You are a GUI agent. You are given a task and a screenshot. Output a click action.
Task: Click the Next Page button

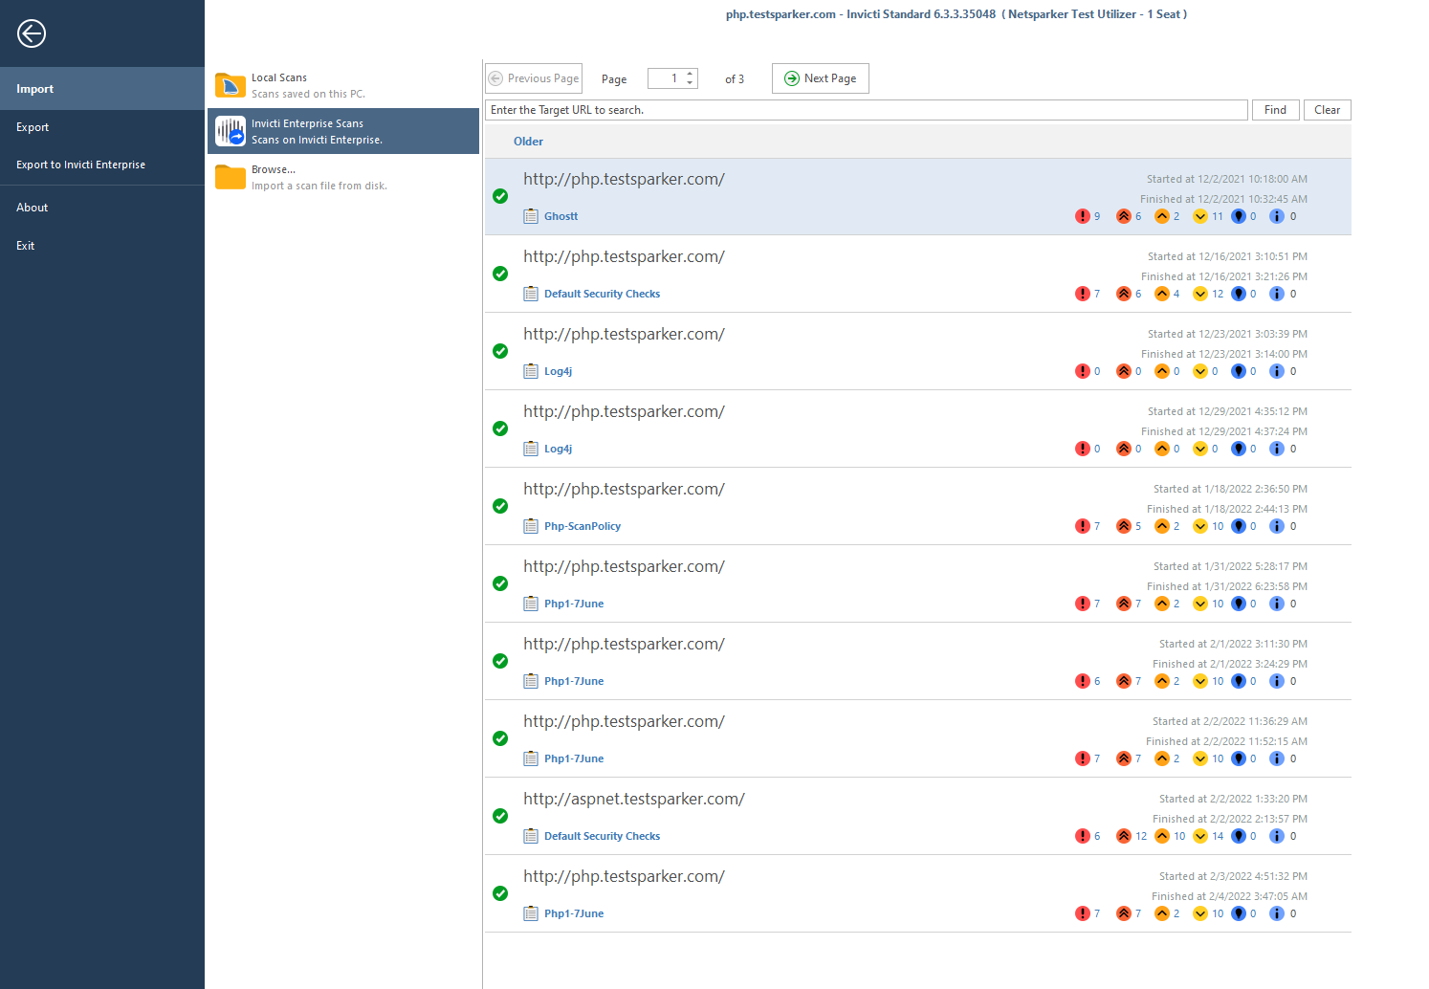[821, 78]
